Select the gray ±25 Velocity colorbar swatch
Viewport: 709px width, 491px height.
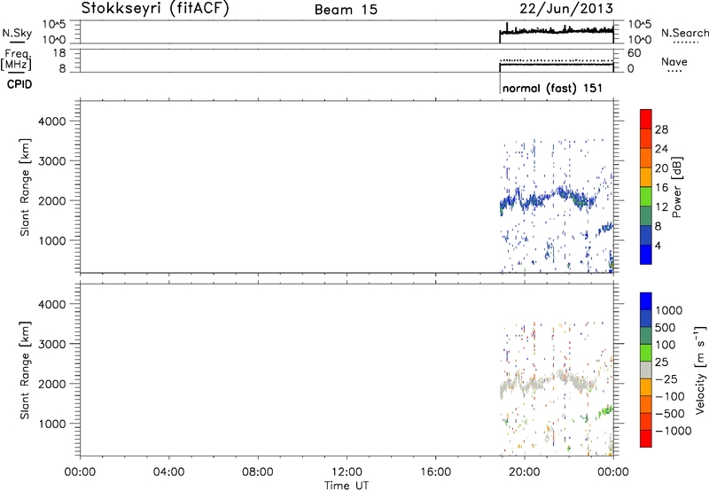tap(646, 370)
